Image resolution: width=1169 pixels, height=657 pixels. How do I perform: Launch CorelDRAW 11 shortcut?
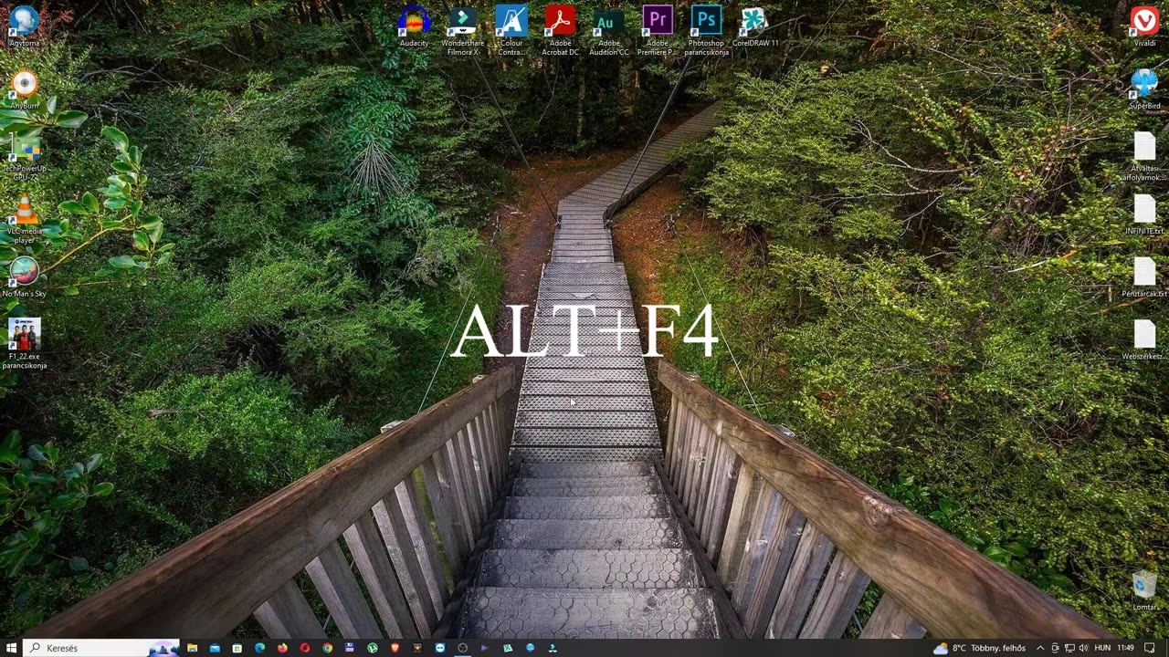pos(754,26)
